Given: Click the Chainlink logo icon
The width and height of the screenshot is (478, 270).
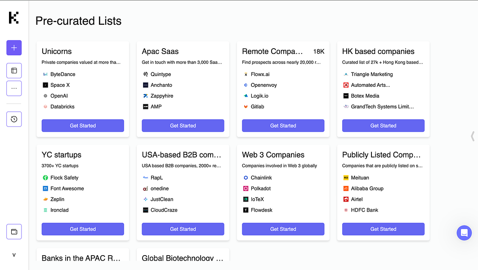Looking at the screenshot, I should (x=246, y=178).
